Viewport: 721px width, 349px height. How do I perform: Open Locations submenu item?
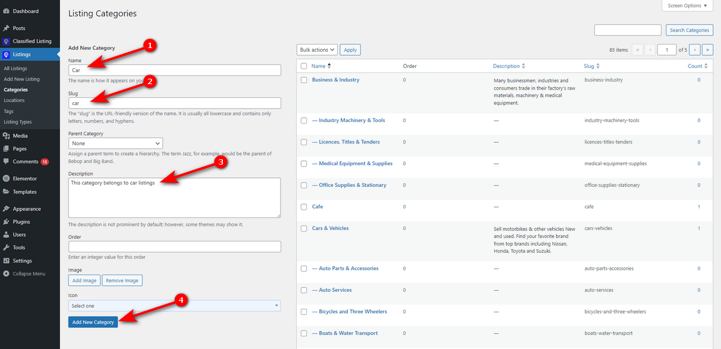click(x=14, y=100)
